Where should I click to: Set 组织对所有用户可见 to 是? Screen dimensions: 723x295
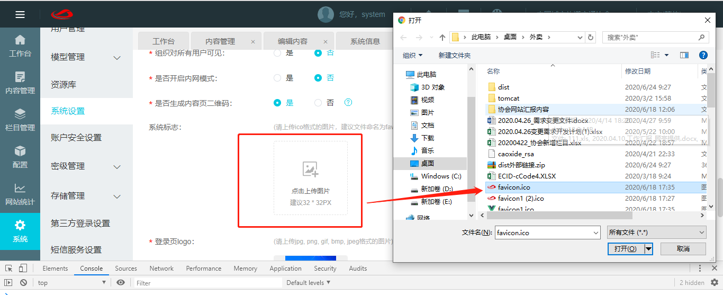pyautogui.click(x=277, y=53)
